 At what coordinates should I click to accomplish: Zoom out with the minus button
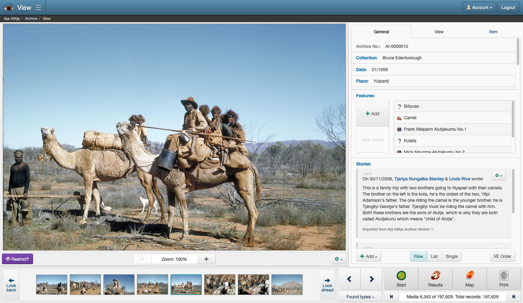[142, 259]
